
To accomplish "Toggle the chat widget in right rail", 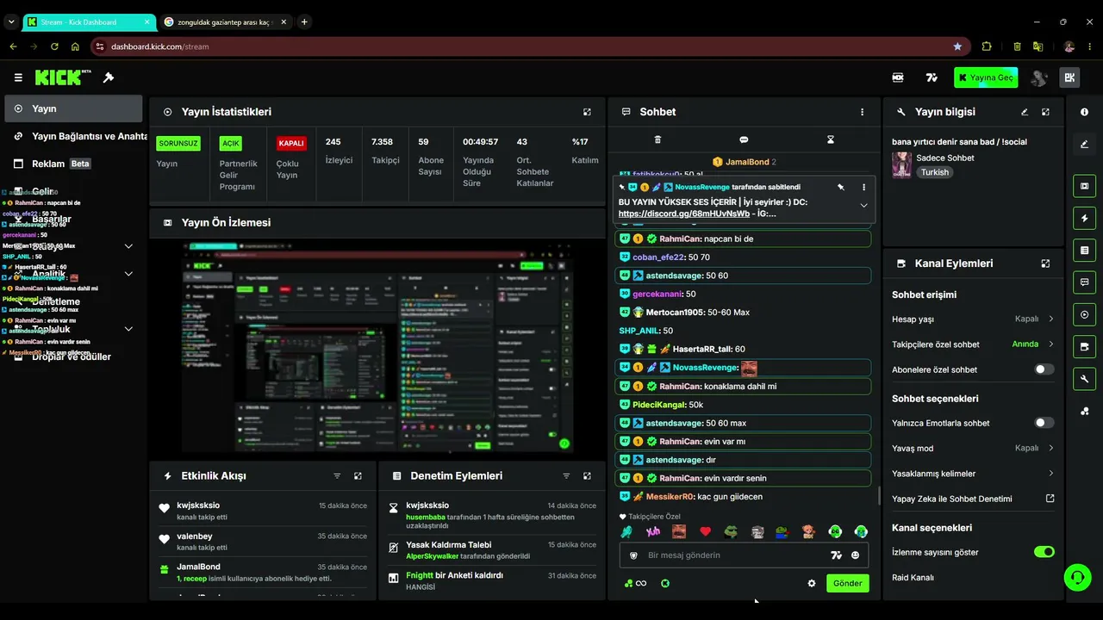I will pos(1084,282).
